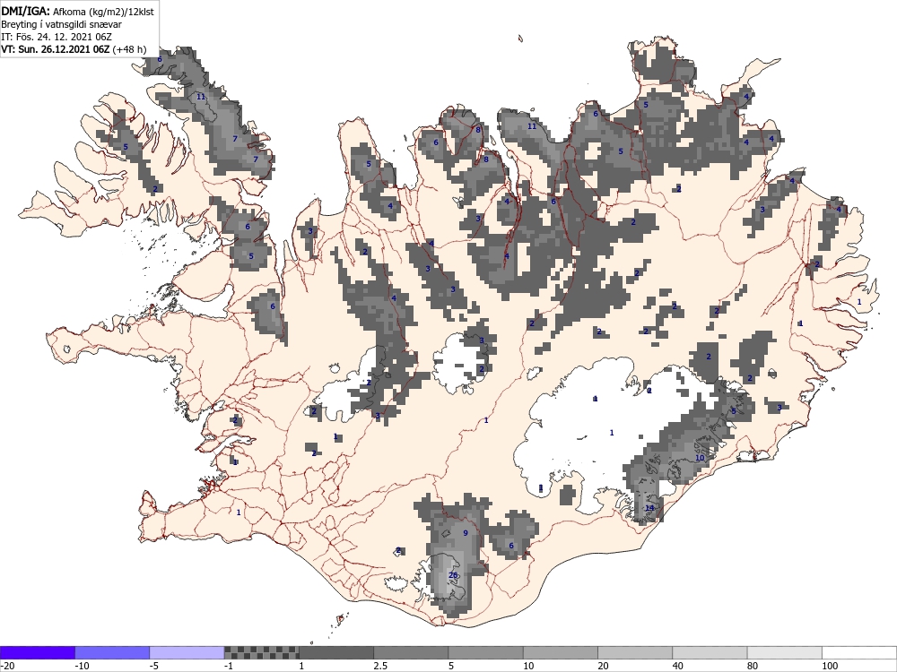Viewport: 897px width, 672px height.
Task: Click the 'IT: Fös. 24. 12. 2021 06Z' line
Action: pos(56,37)
